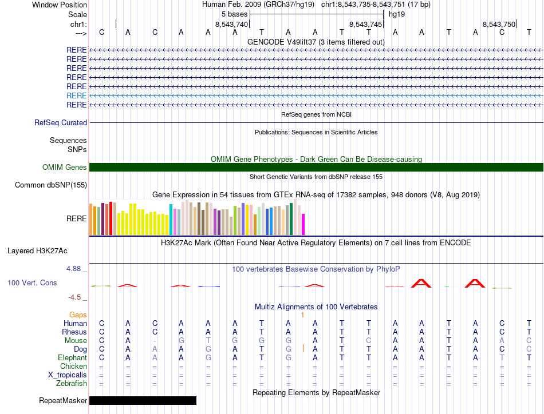Image resolution: width=544 pixels, height=414 pixels.
Task: Click the 8,543,745 ruler position marker
Action: (x=366, y=24)
